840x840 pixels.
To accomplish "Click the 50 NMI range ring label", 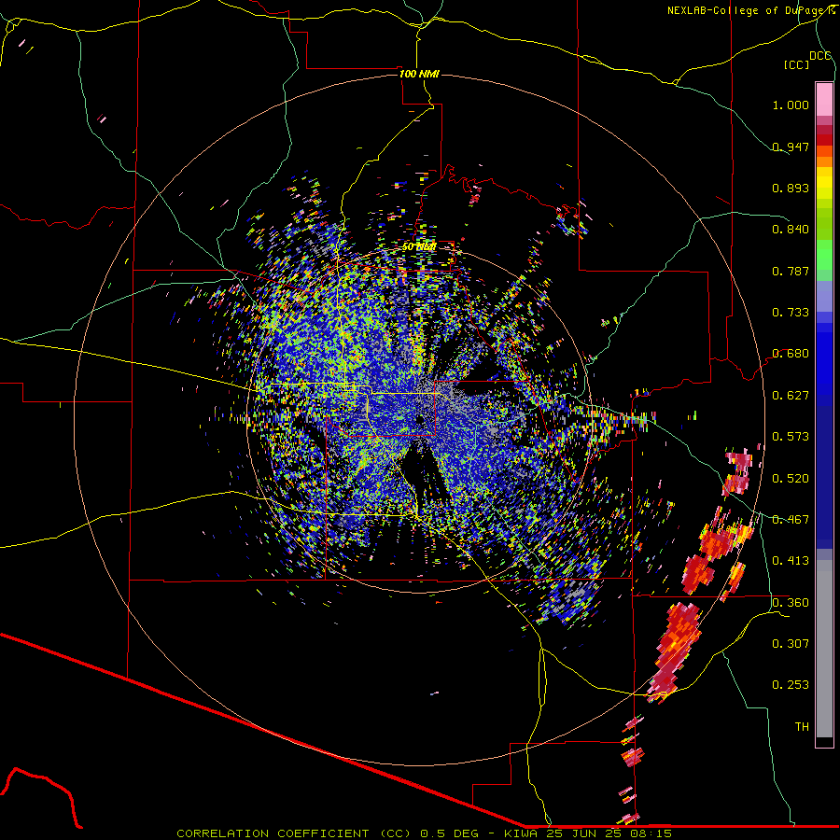I will (x=419, y=247).
